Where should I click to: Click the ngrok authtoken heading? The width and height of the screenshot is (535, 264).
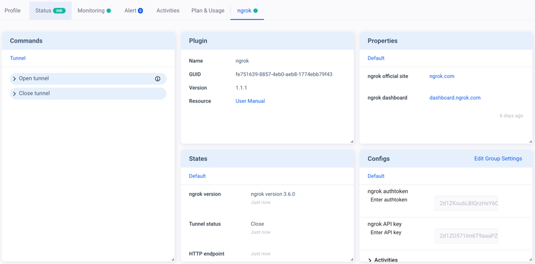388,192
